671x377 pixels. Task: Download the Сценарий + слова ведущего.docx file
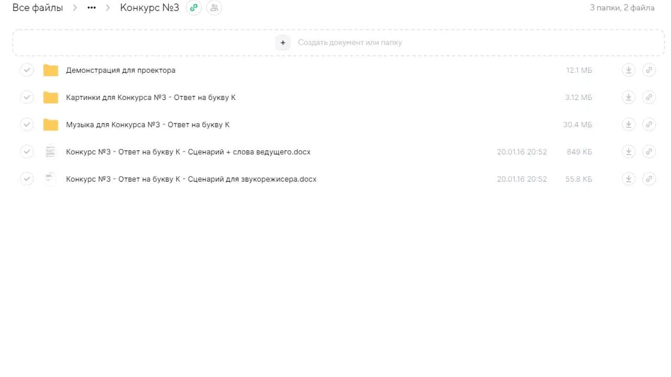point(628,152)
